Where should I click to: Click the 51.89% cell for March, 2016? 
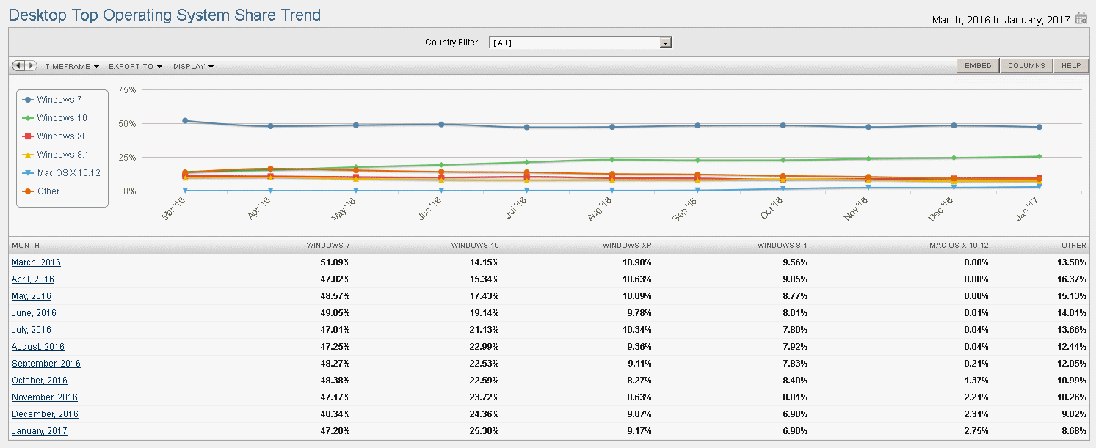click(x=335, y=262)
